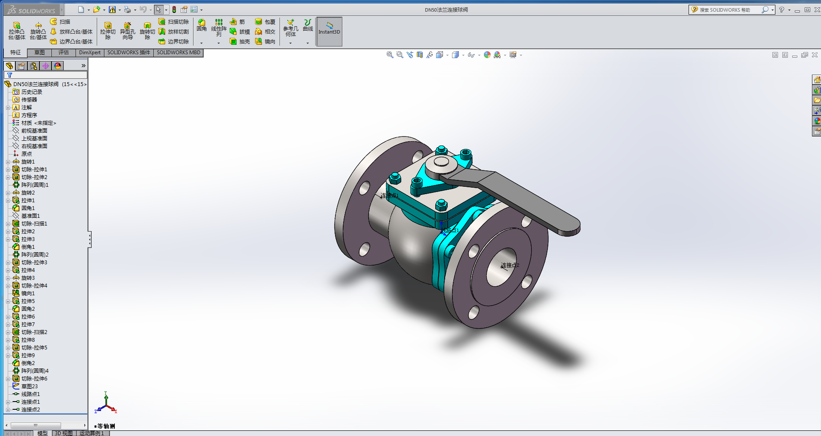Toggle the selection arrow tool
The image size is (821, 436).
pos(158,9)
